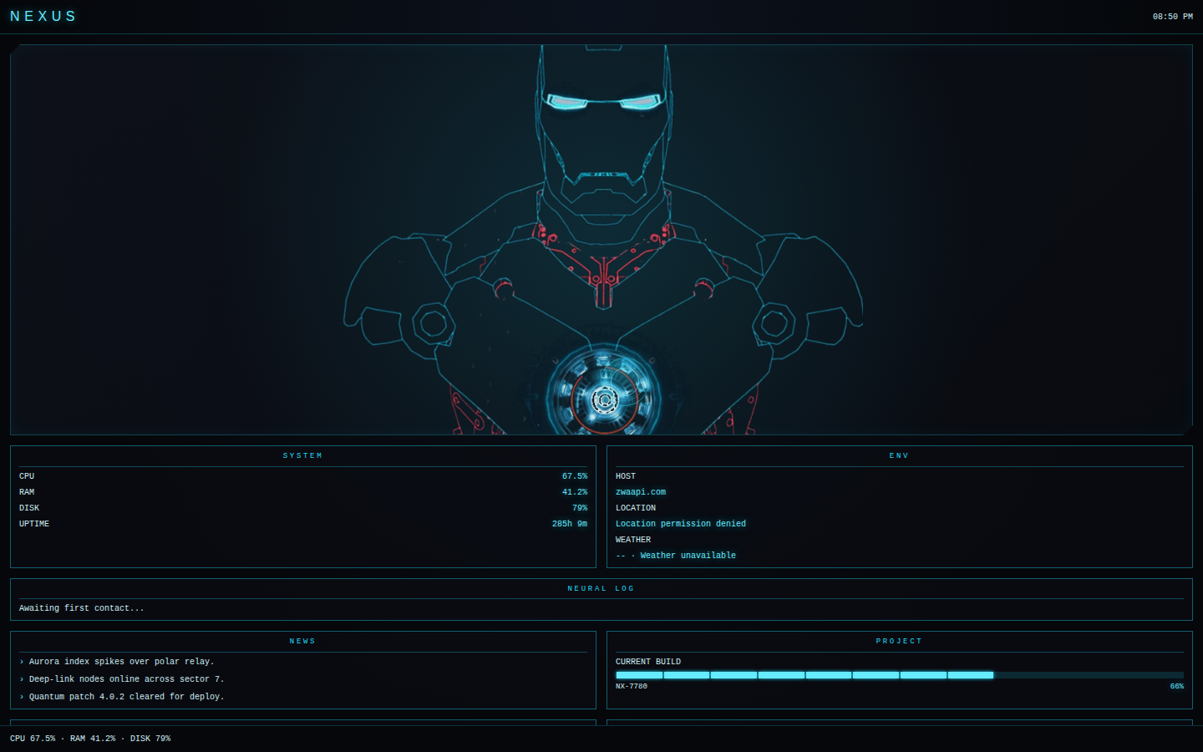Click 'Awaiting first contact...' log entry
This screenshot has height=752, width=1203.
(82, 608)
